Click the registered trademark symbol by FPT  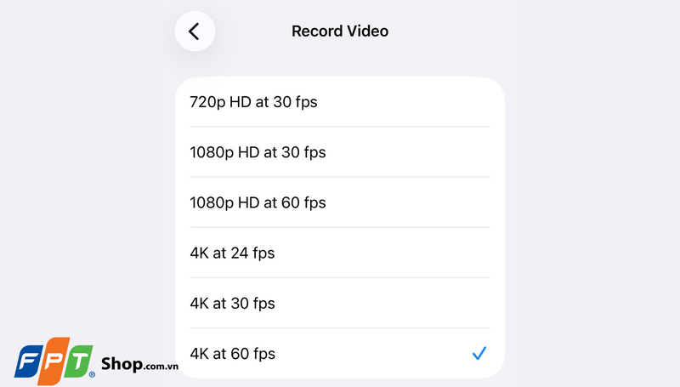click(92, 374)
